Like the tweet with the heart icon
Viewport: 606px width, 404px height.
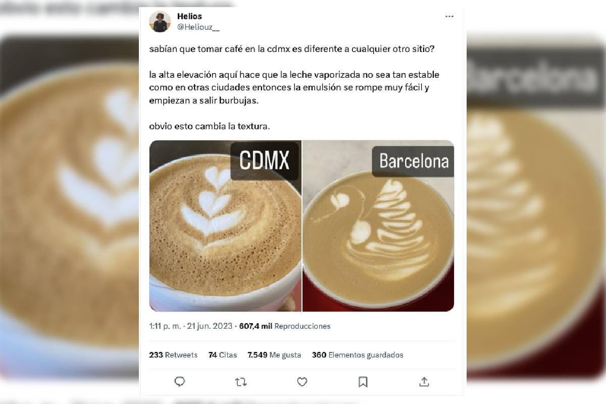pyautogui.click(x=302, y=382)
